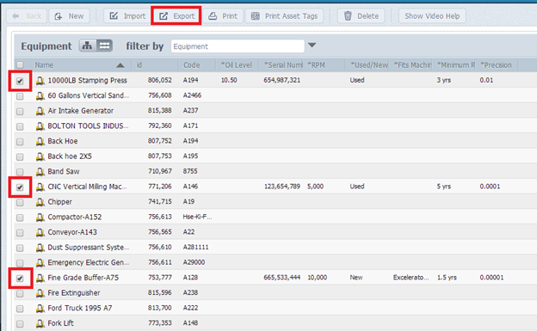This screenshot has width=537, height=331.
Task: Click the Delete trash button
Action: (361, 16)
